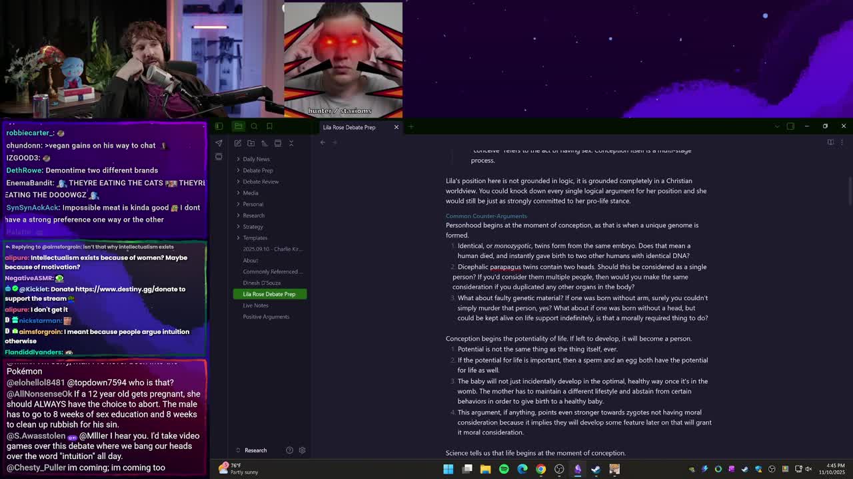Click the New folder icon
853x479 pixels.
pyautogui.click(x=251, y=143)
